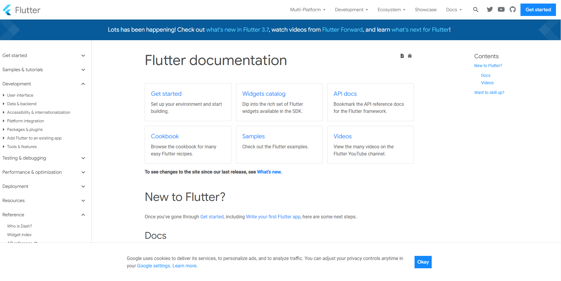Jump to New to Flutter? in Contents
Screen dimensions: 561x281
pos(488,66)
